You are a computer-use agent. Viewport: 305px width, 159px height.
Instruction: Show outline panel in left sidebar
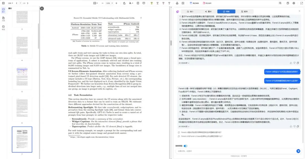coord(3,19)
